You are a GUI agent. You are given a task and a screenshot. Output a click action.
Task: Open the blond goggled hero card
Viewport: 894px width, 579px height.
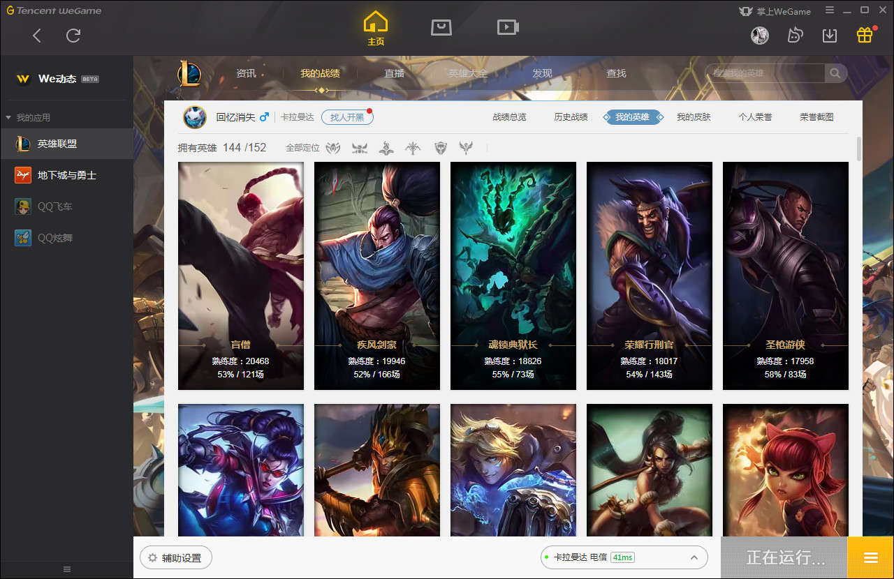point(513,470)
